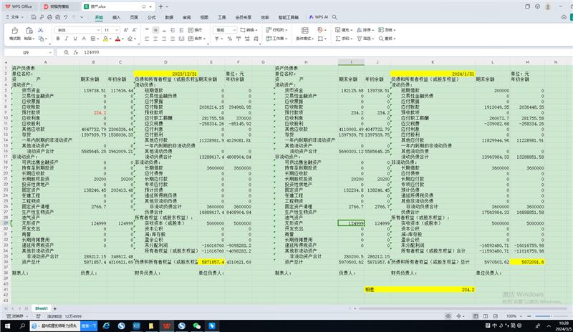Click the insert function fx icon
573x332 pixels.
click(x=76, y=52)
